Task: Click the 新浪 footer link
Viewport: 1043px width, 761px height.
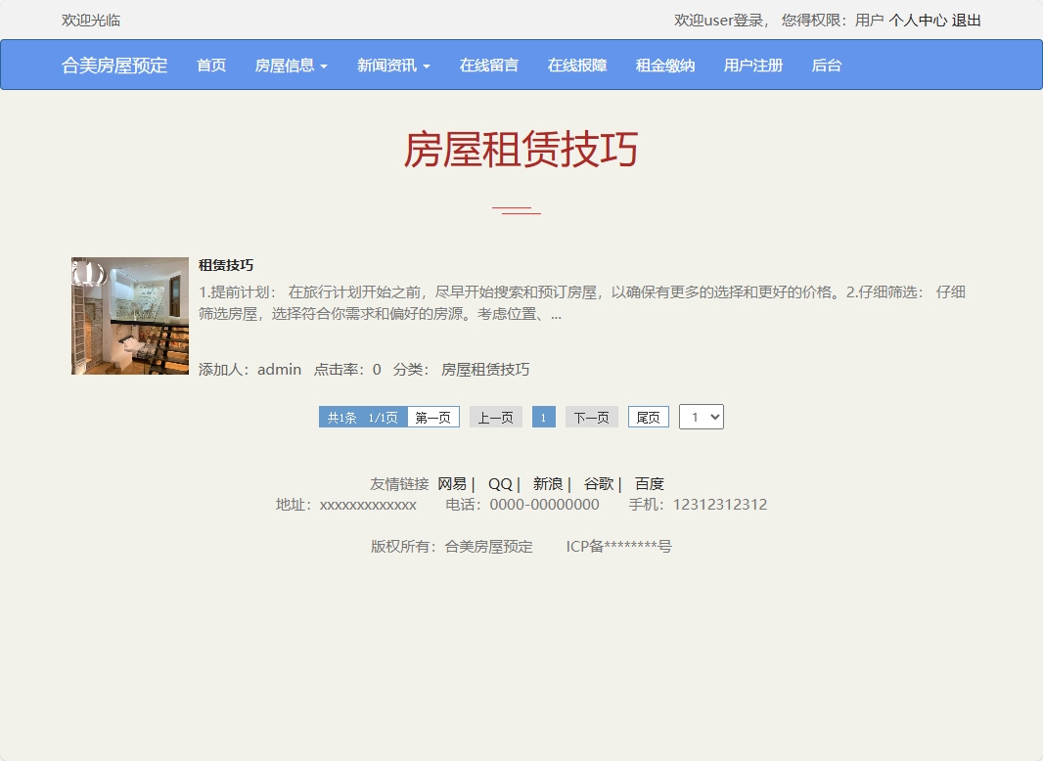Action: tap(547, 482)
